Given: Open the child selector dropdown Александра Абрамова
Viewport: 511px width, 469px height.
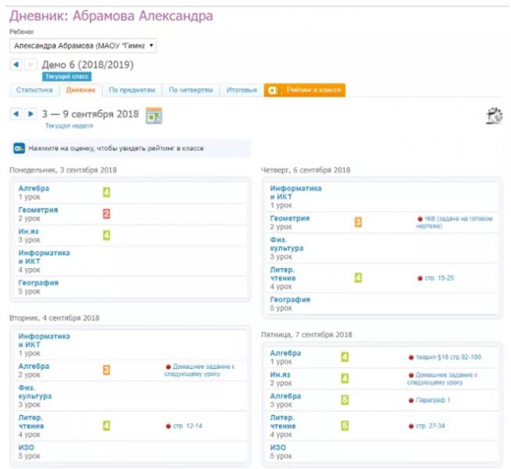Looking at the screenshot, I should pyautogui.click(x=83, y=46).
